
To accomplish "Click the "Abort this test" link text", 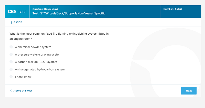I will click(23, 91).
